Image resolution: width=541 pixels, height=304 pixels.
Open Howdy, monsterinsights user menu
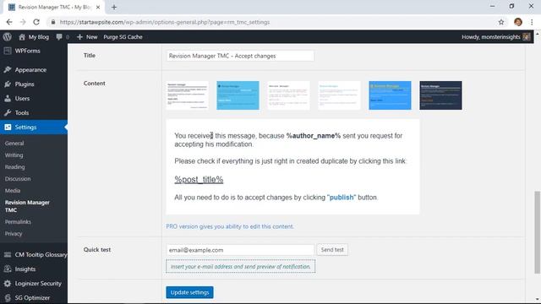(496, 37)
